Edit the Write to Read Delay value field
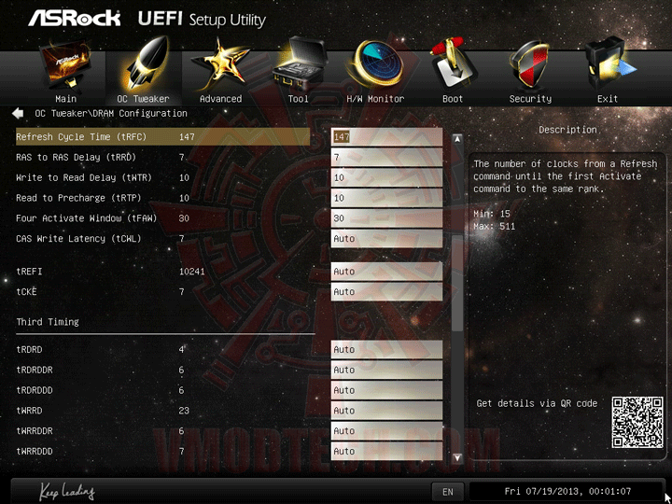The width and height of the screenshot is (672, 504). pyautogui.click(x=386, y=177)
